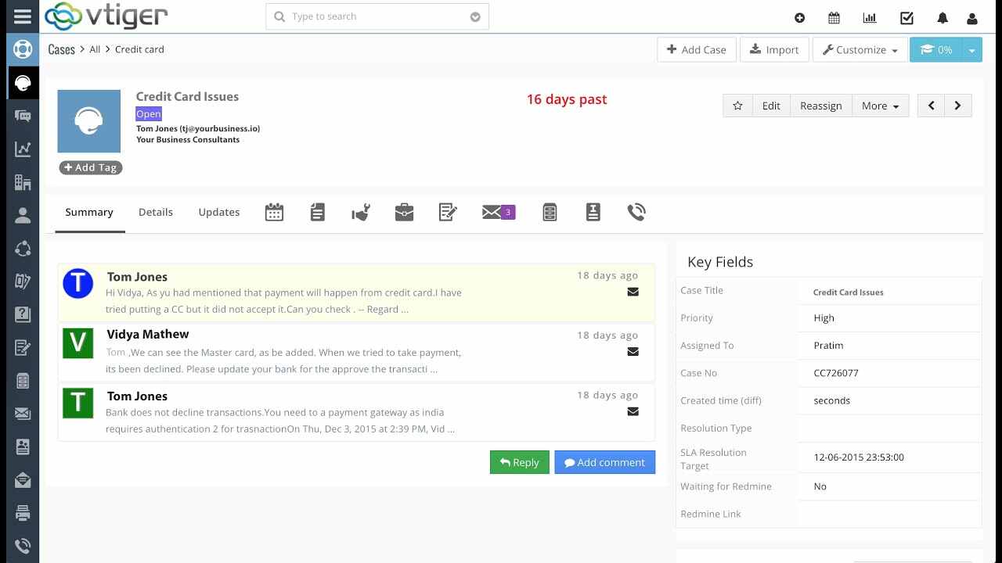This screenshot has width=1002, height=563.
Task: Click the Reassign button
Action: click(821, 106)
